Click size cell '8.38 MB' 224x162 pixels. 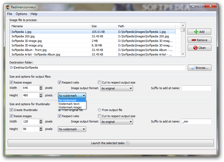(x=97, y=45)
